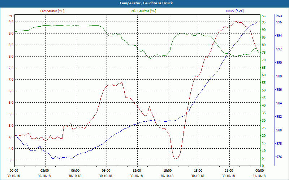This screenshot has height=180, width=289.
Task: Click the '09:00' time axis label
Action: pos(106,170)
